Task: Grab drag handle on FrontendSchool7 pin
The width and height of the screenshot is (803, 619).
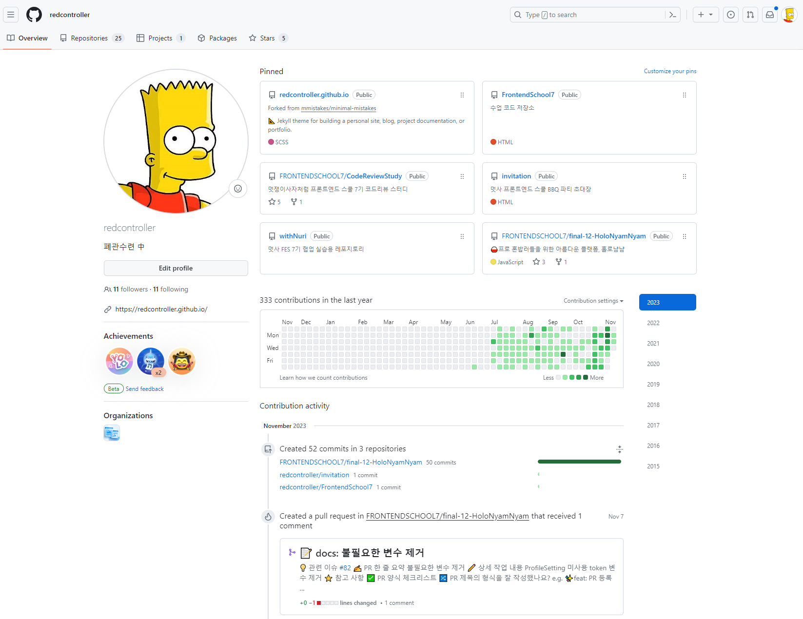Action: [685, 95]
